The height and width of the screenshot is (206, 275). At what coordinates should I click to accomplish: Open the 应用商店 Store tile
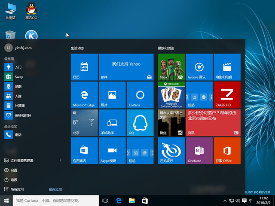[84, 151]
